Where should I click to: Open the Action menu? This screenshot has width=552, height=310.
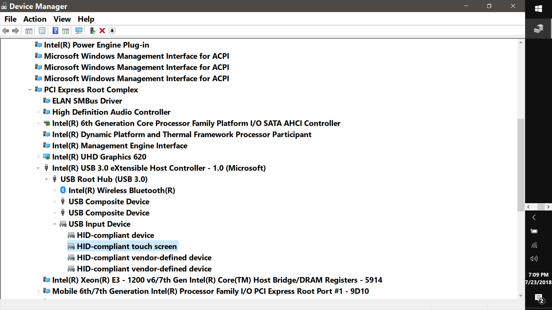[35, 19]
